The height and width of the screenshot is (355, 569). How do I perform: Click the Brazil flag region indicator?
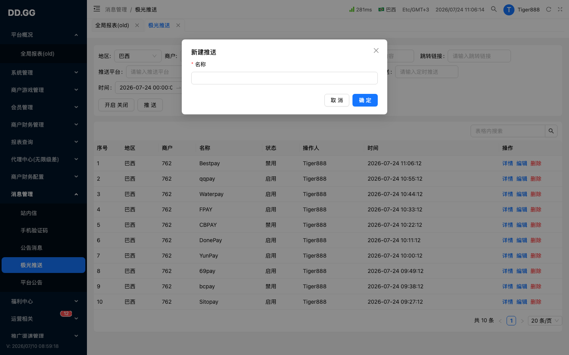[x=387, y=9]
